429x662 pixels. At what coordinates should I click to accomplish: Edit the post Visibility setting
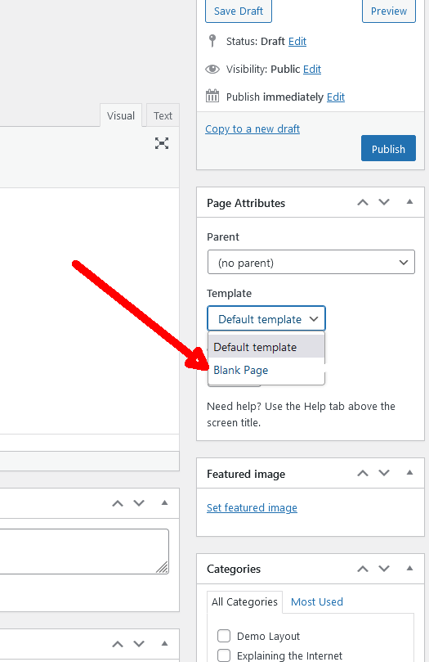pyautogui.click(x=312, y=69)
